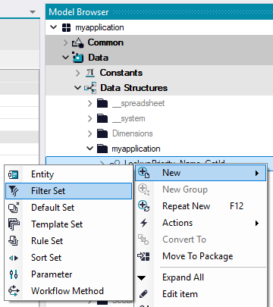This screenshot has height=307, width=273.
Task: Open the left panel dropdown arrow
Action: (33, 12)
